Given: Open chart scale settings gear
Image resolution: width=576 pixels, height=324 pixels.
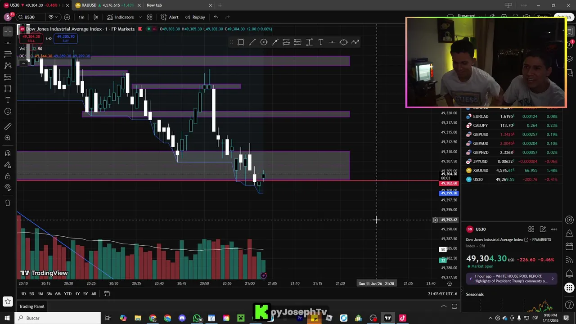Looking at the screenshot, I should 450,283.
